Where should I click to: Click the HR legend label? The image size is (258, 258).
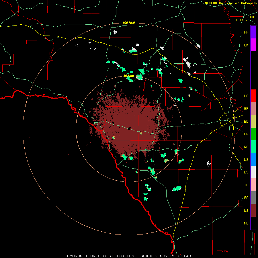246,134
